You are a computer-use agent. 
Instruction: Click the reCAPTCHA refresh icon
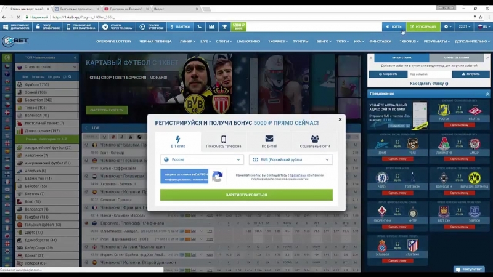coord(218,176)
